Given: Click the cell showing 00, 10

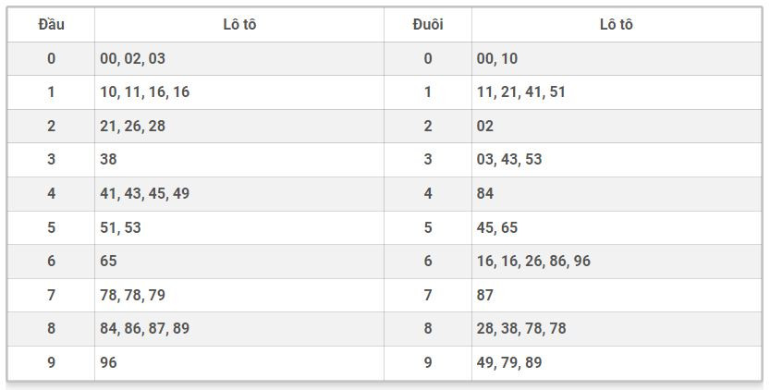Looking at the screenshot, I should tap(497, 58).
